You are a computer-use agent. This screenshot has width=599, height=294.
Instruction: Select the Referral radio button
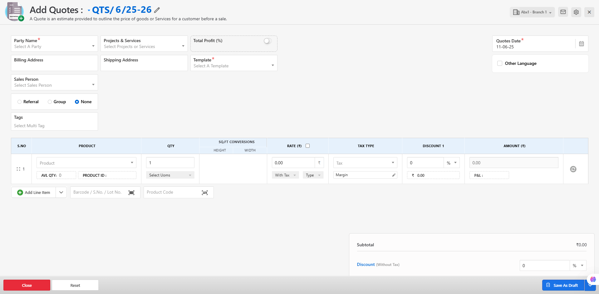point(20,102)
